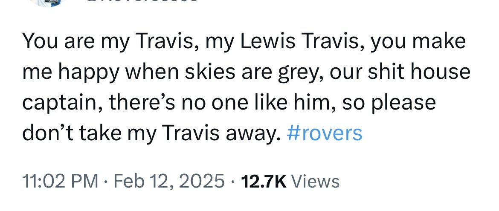Viewport: 499px width, 211px height.
Task: Click the 11:02 PM timestamp
Action: click(x=59, y=182)
